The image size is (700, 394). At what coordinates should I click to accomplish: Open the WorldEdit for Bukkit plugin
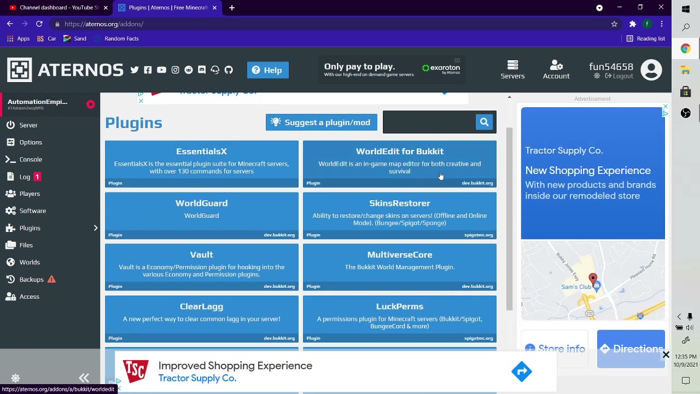tap(400, 164)
